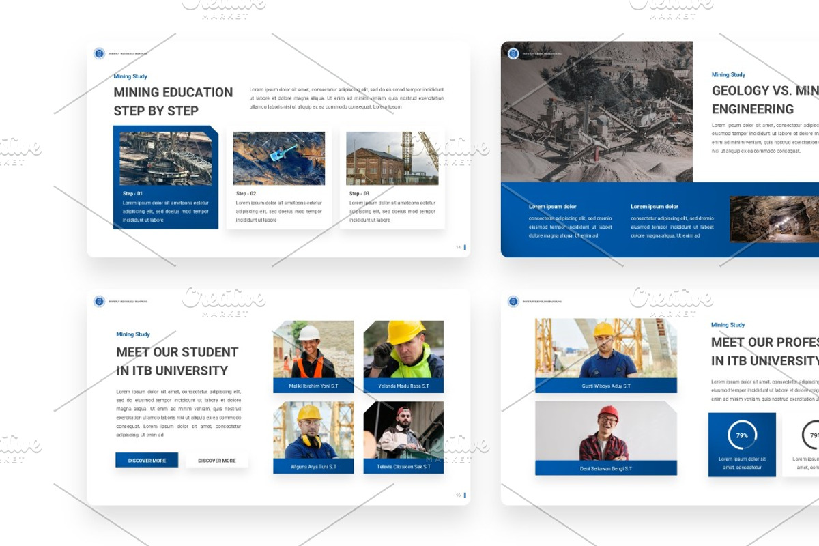This screenshot has height=546, width=819.
Task: Click the university logo on the Meet Our Student slide
Action: coord(99,301)
